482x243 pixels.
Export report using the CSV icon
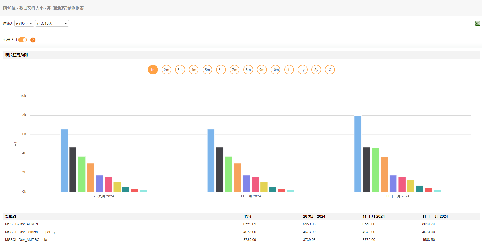coord(477,23)
